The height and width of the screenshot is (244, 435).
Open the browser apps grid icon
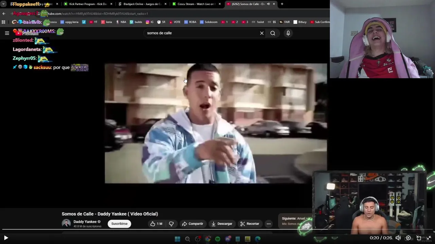[x=3, y=22]
